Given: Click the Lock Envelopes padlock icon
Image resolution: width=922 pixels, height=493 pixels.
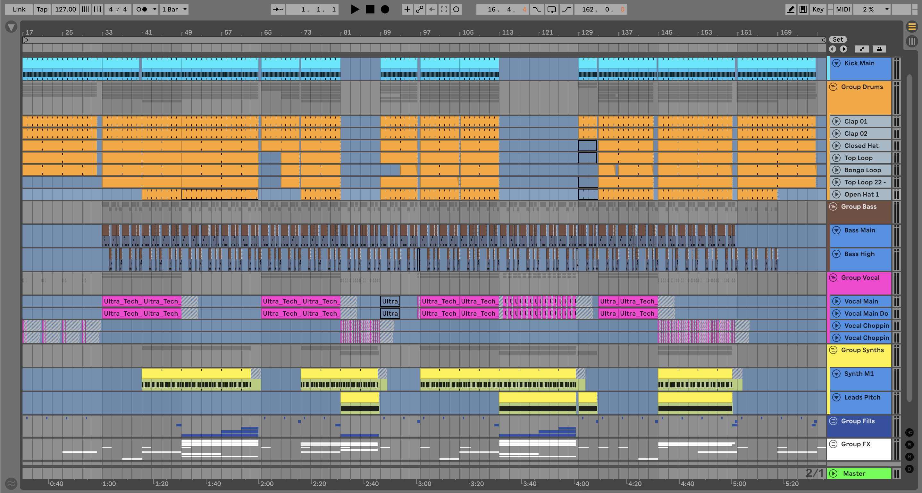Looking at the screenshot, I should coord(879,49).
